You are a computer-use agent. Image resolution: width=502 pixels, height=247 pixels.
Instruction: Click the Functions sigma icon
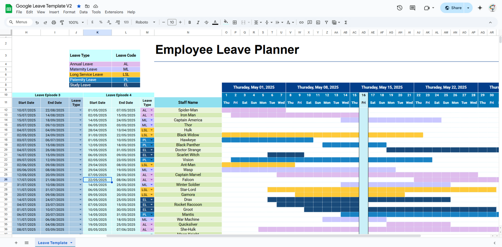point(346,22)
